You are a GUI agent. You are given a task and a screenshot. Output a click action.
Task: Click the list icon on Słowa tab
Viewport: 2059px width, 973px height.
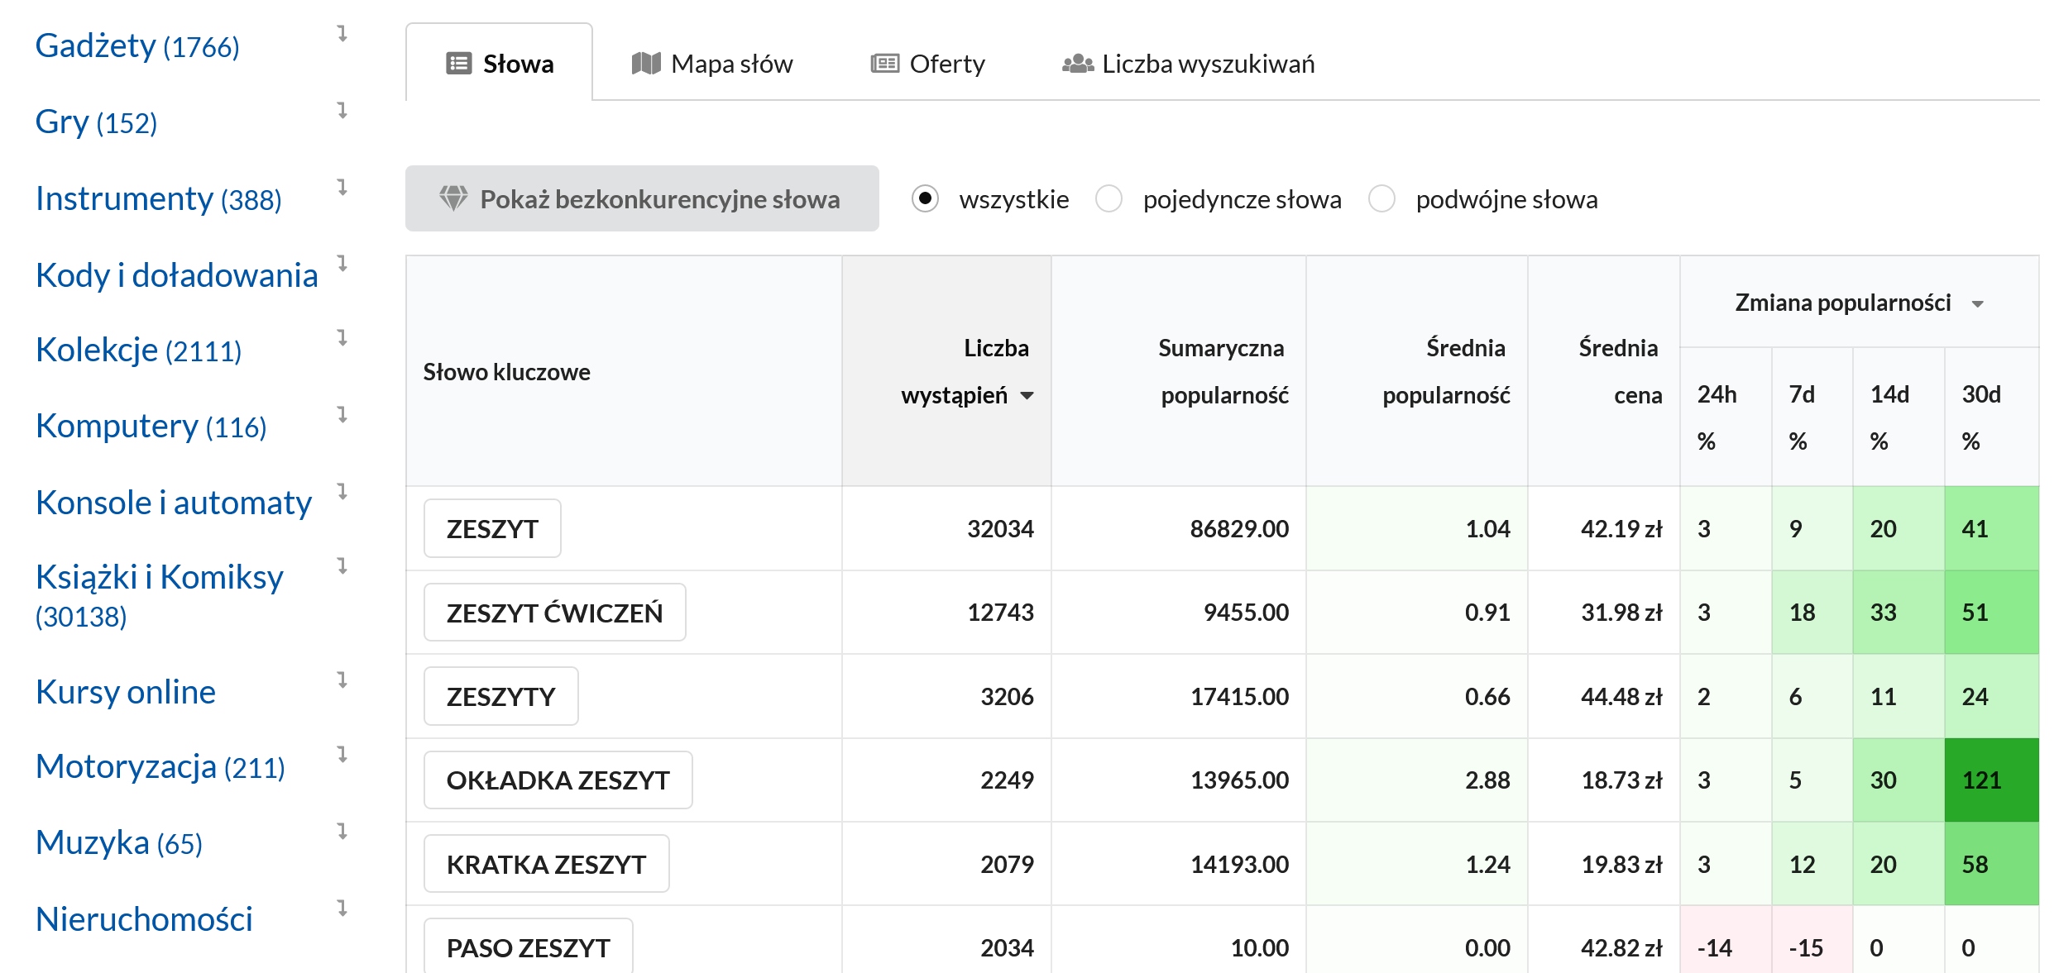coord(458,64)
